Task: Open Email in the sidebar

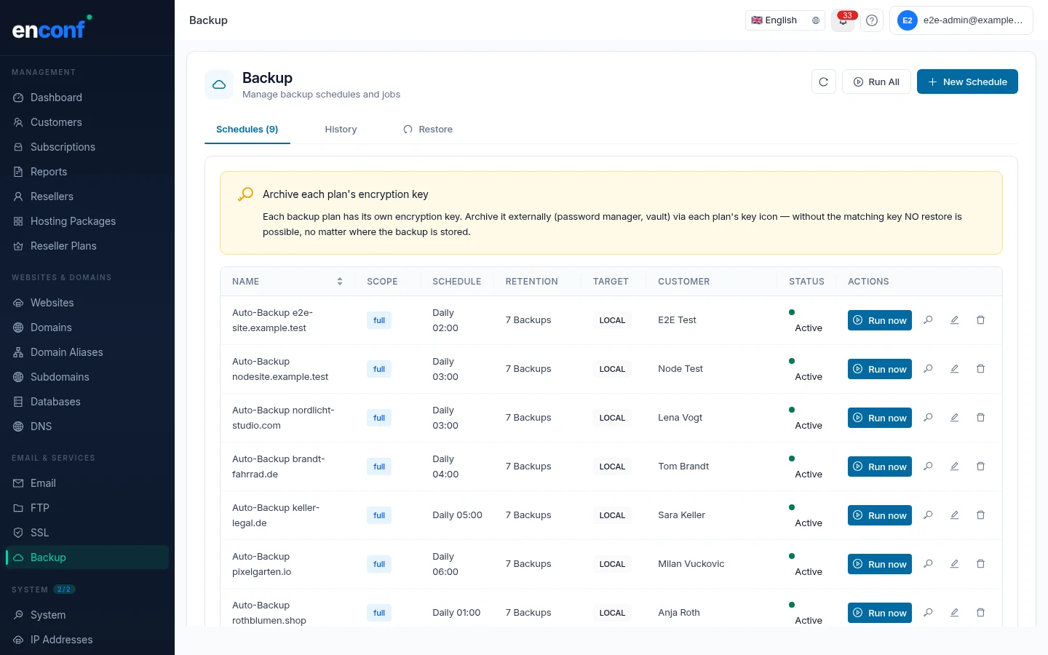Action: click(87, 483)
